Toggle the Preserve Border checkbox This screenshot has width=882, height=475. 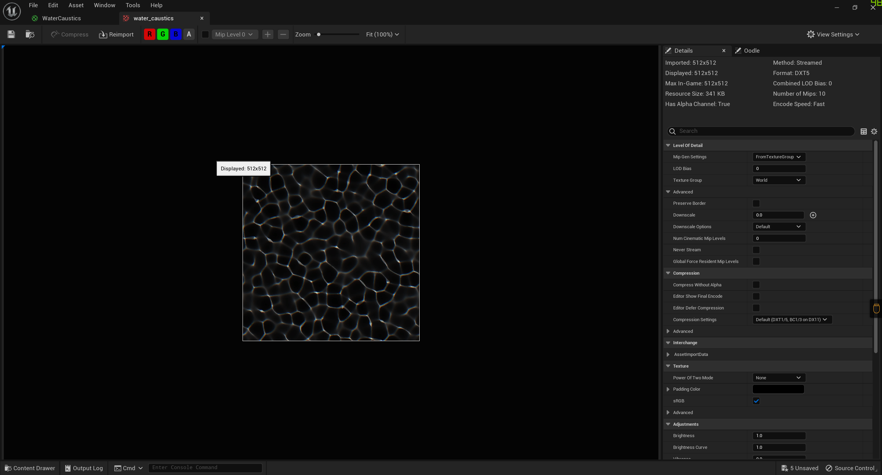pyautogui.click(x=756, y=203)
